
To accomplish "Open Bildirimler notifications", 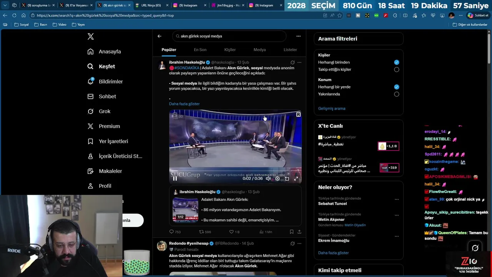I will (x=105, y=82).
